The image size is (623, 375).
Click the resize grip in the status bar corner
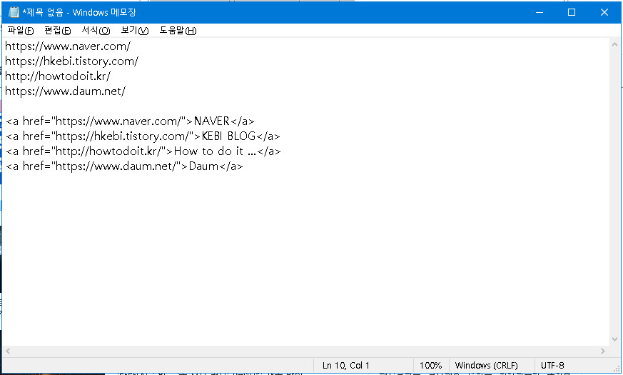tap(617, 369)
